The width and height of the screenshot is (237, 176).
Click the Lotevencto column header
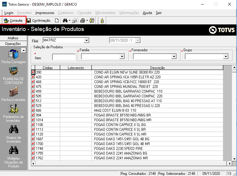point(76,68)
